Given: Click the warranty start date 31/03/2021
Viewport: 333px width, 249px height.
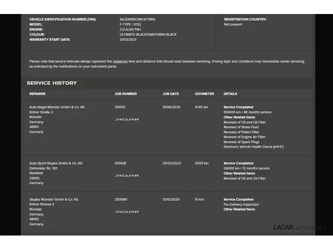Looking at the screenshot, I should (x=127, y=39).
